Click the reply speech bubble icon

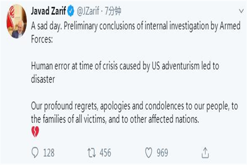tap(36, 153)
